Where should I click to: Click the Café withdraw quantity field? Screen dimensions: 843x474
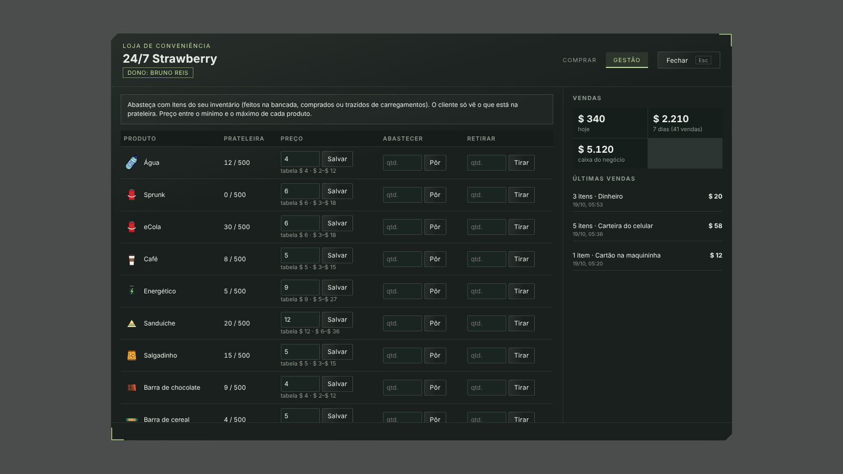(487, 259)
